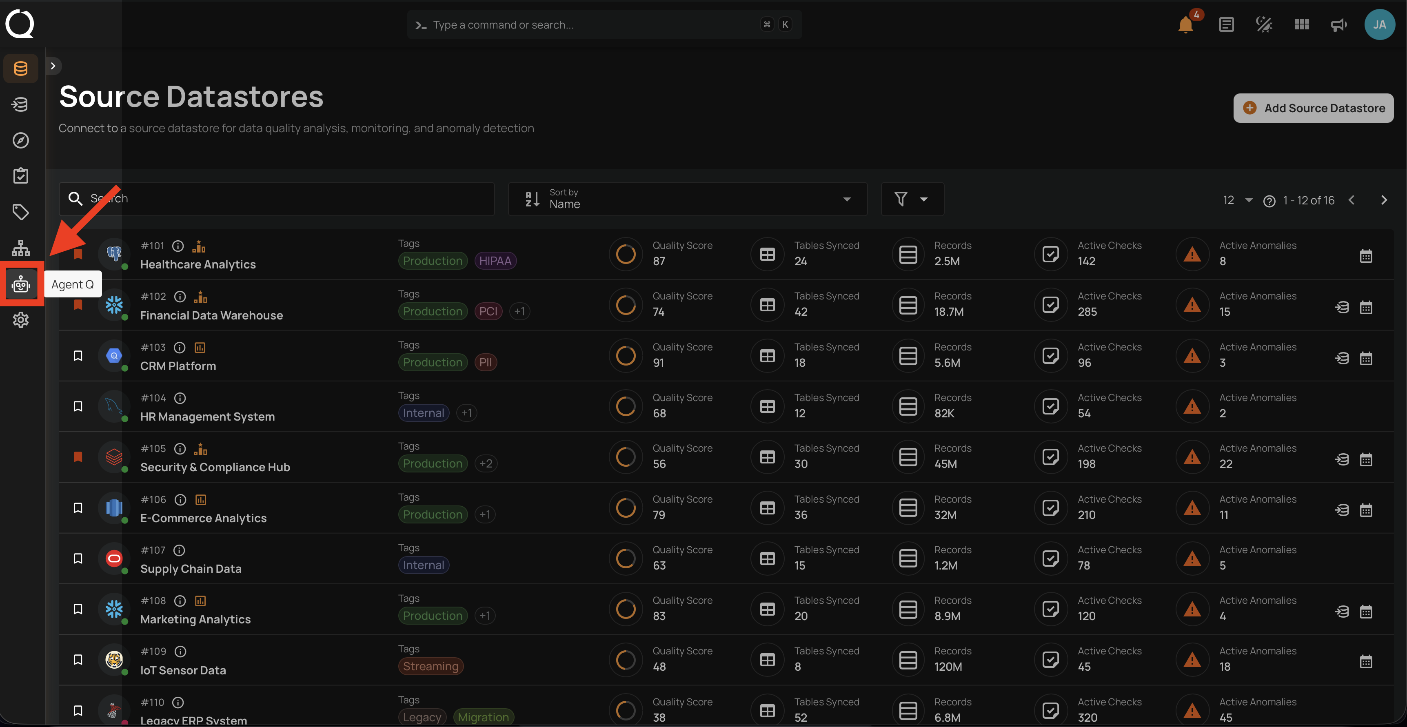
Task: Expand +1 tags on E-Commerce Analytics
Action: [x=485, y=514]
